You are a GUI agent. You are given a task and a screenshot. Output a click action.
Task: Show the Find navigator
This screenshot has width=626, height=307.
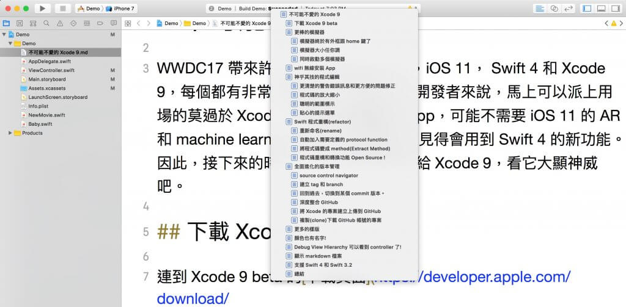pos(46,23)
